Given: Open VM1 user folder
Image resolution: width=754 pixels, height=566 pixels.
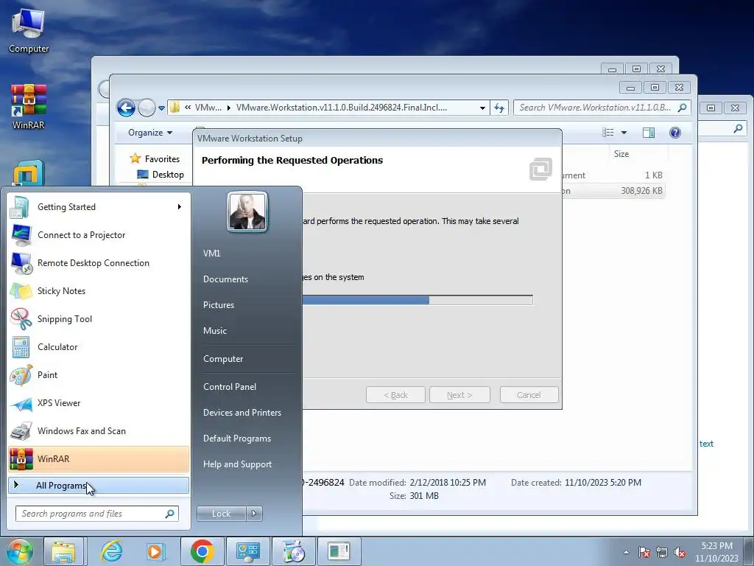Looking at the screenshot, I should (x=211, y=254).
